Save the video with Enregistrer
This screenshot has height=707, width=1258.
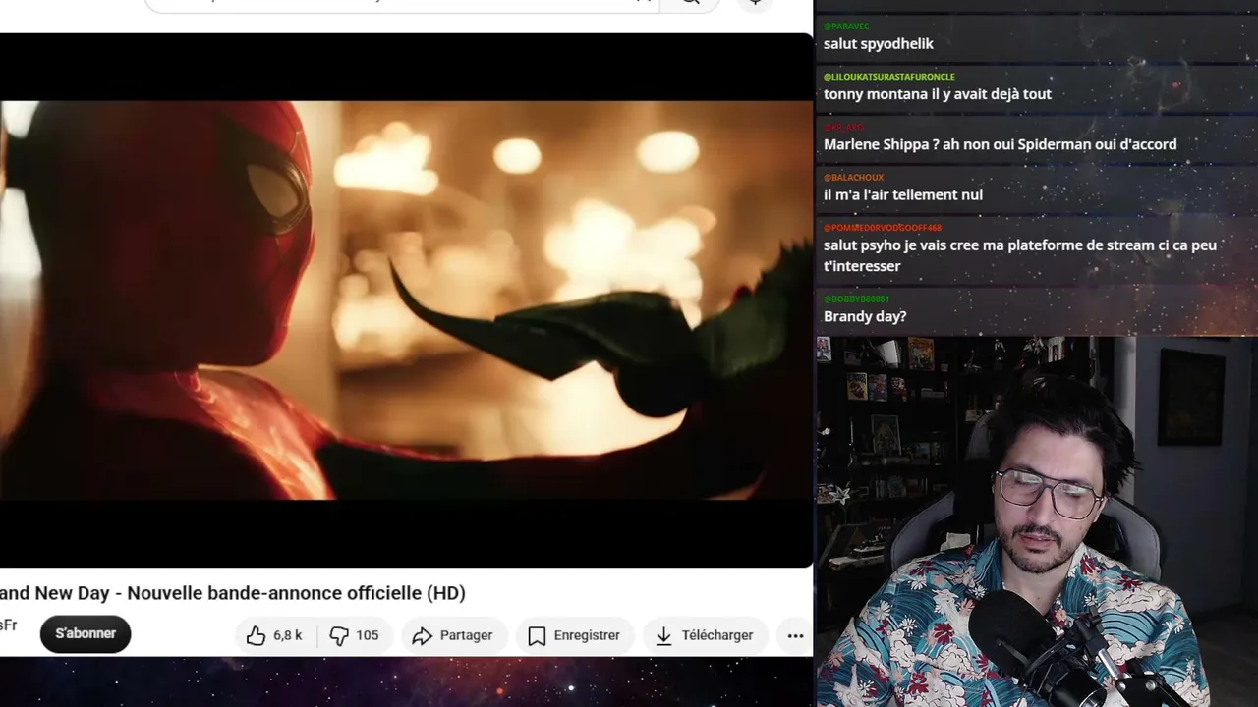click(x=574, y=635)
